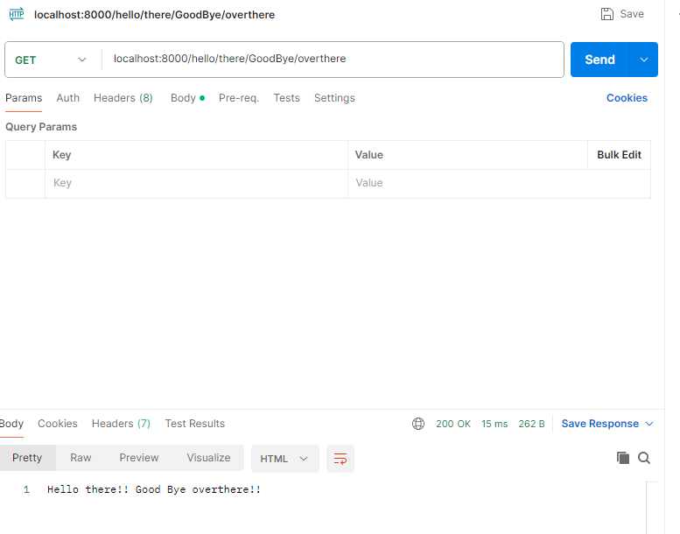
Task: Select the Pretty response view
Action: point(27,458)
